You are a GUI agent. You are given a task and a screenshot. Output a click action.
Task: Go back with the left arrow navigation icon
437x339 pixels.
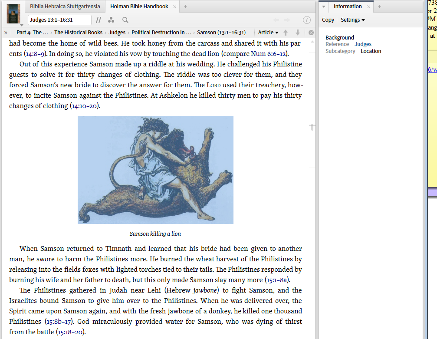click(x=276, y=20)
